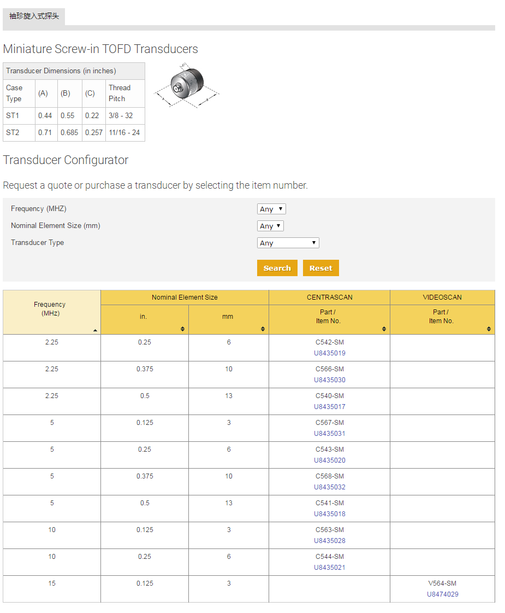The height and width of the screenshot is (613, 505).
Task: Click the U8435018 item number
Action: pos(329,514)
